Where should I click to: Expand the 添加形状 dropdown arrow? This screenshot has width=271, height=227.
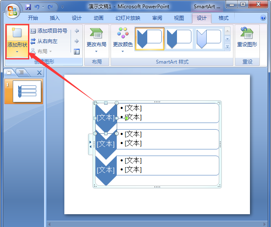17,52
